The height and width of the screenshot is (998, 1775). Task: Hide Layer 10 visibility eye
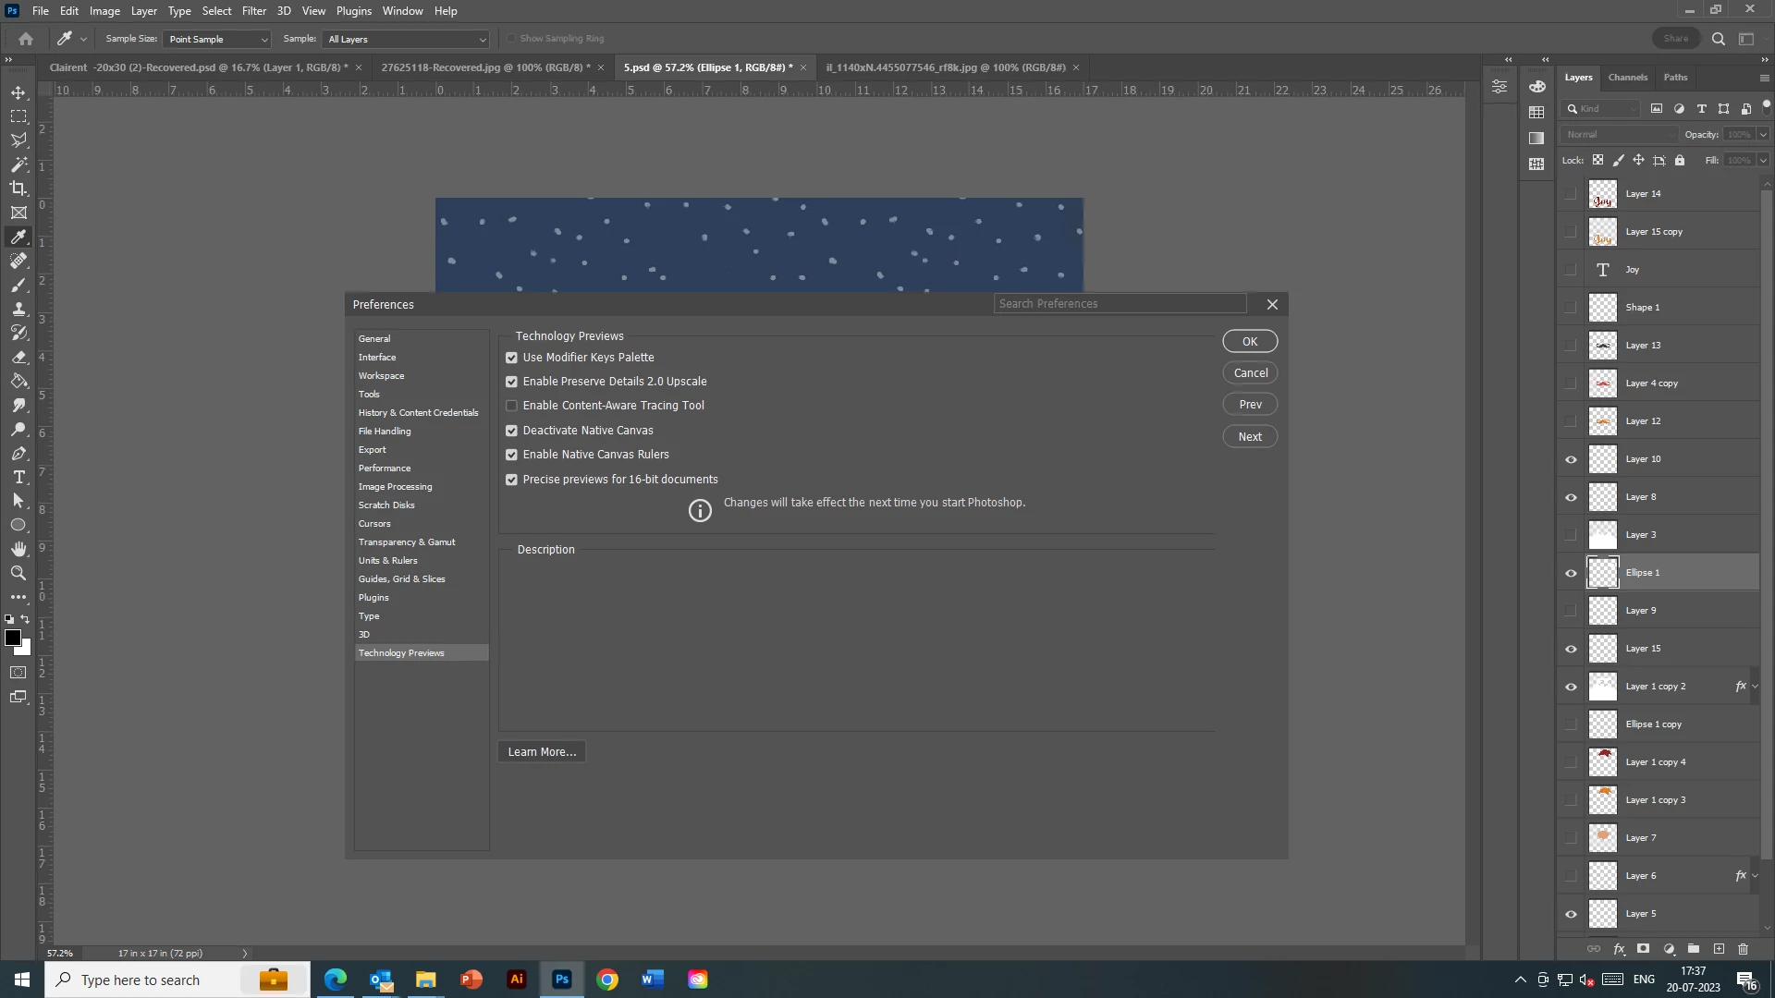click(x=1571, y=459)
